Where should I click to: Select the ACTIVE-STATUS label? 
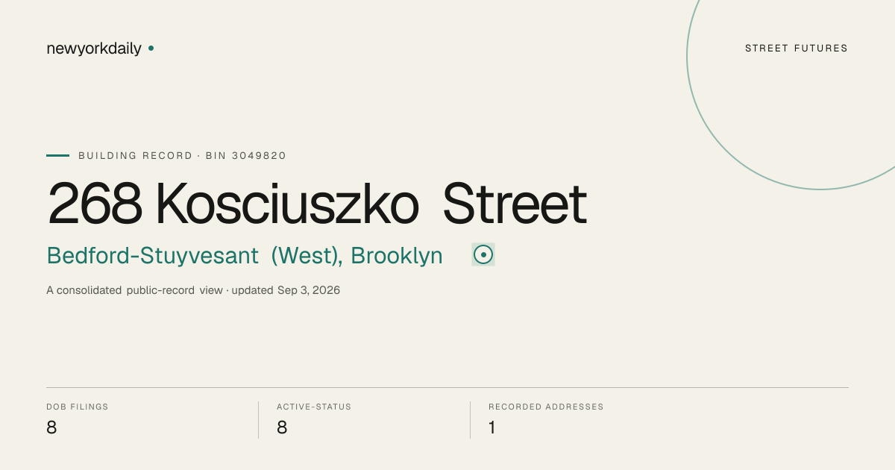pos(314,407)
